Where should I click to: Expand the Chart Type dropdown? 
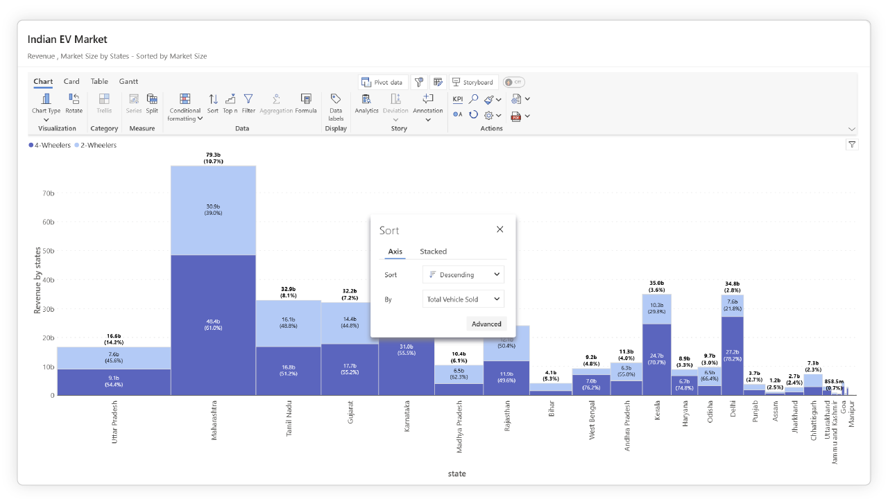[46, 120]
